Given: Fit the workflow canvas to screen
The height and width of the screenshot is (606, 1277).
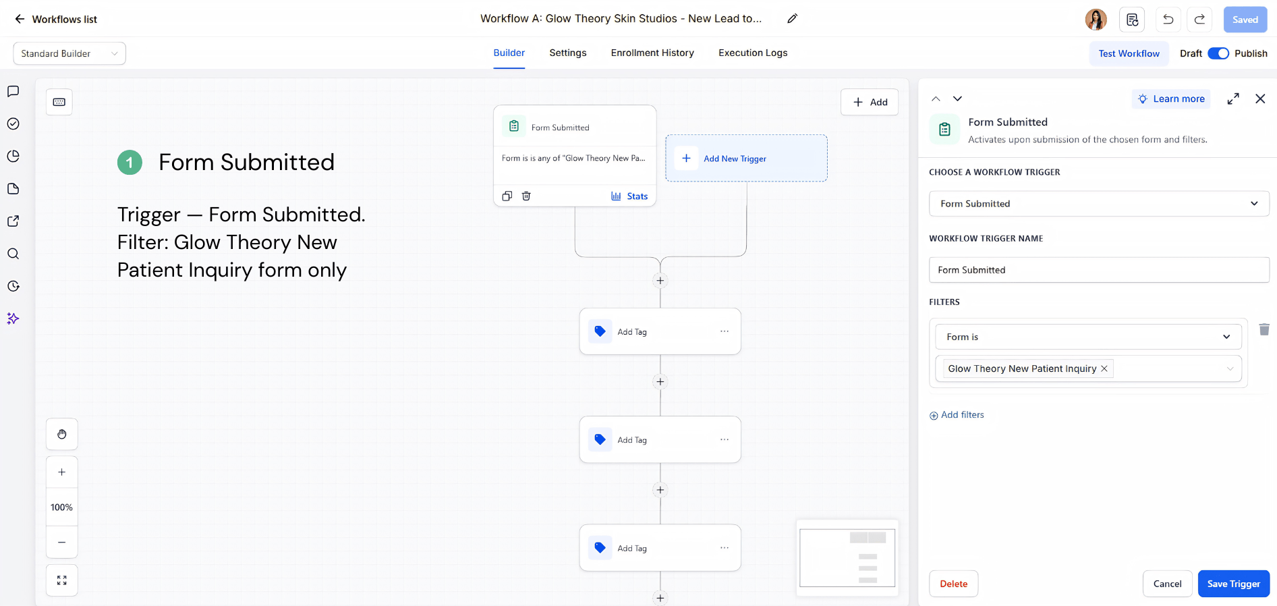Looking at the screenshot, I should click(x=62, y=580).
